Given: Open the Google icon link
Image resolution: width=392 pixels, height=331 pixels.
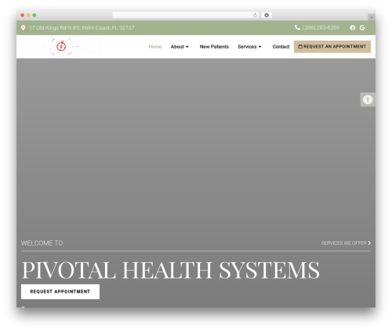Looking at the screenshot, I should click(x=362, y=27).
